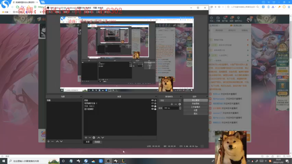Image resolution: width=292 pixels, height=164 pixels.
Task: Open OBS 设置 button
Action: click(196, 110)
